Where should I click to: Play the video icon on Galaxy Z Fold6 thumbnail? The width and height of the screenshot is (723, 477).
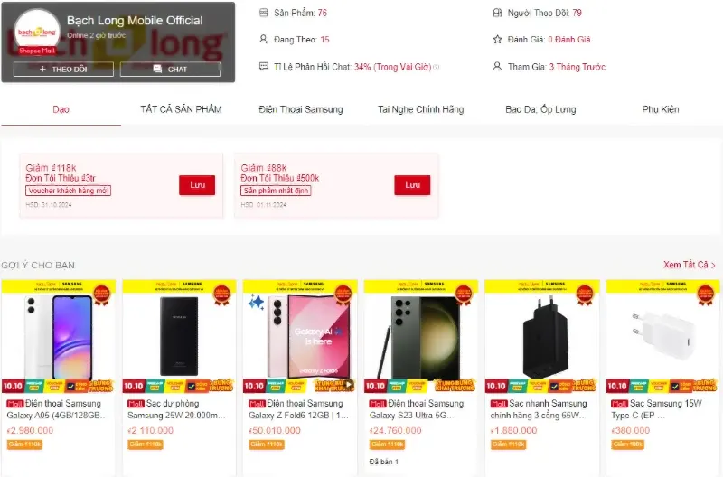pos(349,384)
